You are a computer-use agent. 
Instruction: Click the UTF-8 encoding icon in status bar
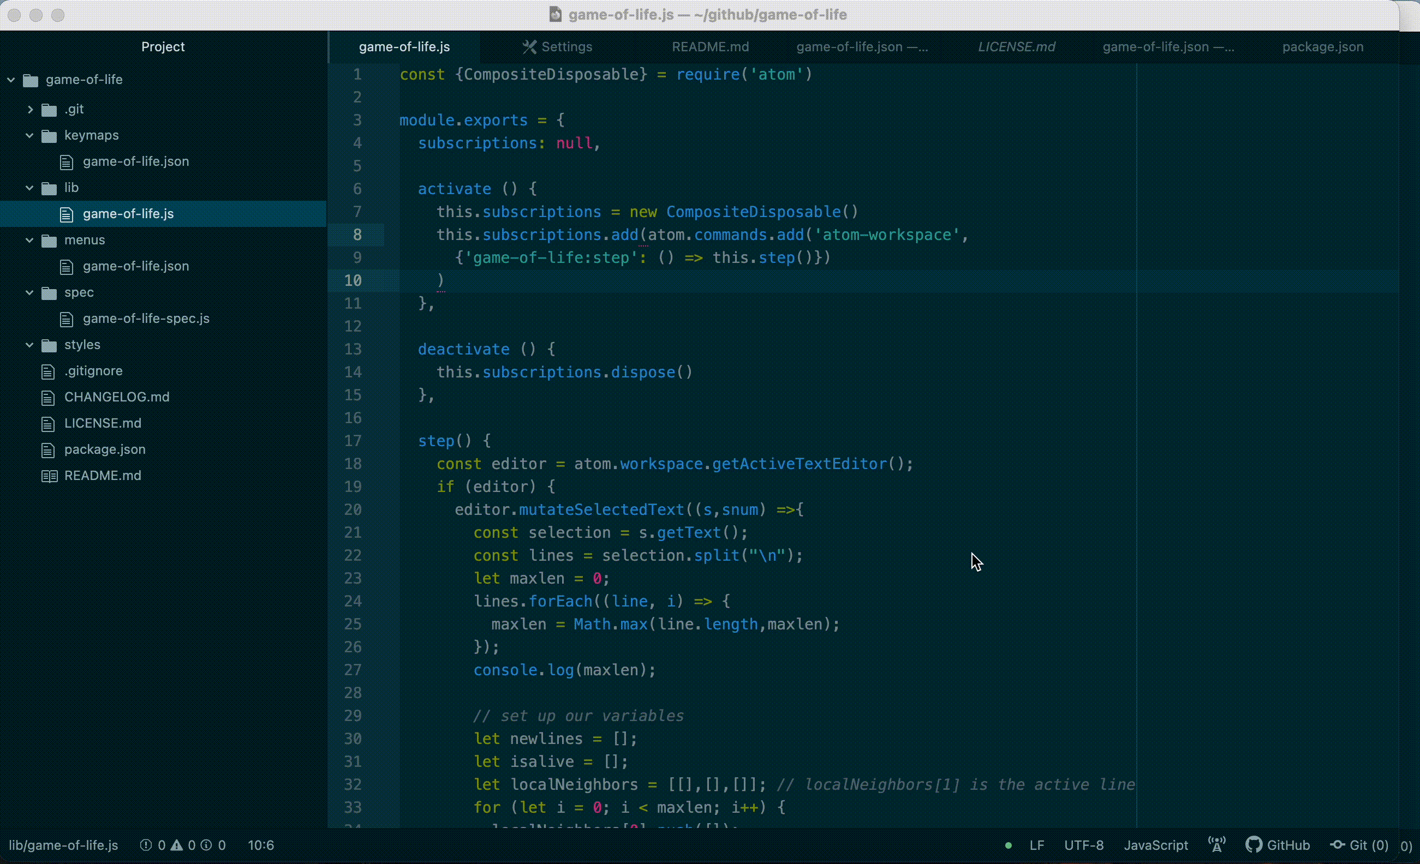point(1082,845)
